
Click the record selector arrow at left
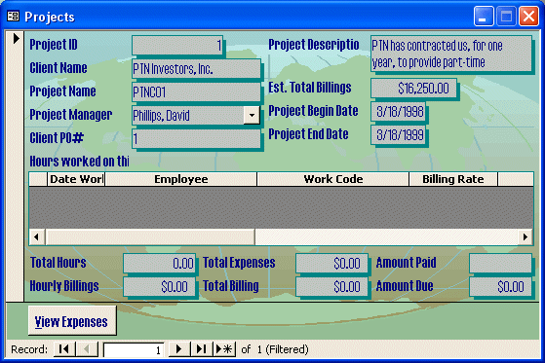pos(16,38)
